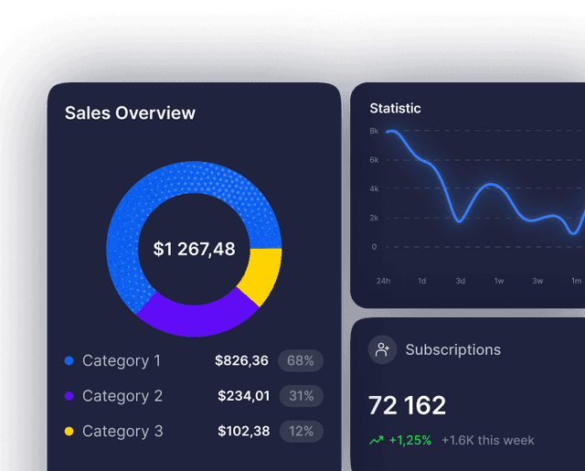Click the +1,25% growth value
Screen dimensions: 585x471
pyautogui.click(x=410, y=441)
